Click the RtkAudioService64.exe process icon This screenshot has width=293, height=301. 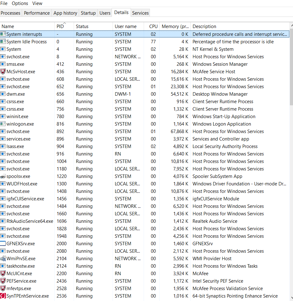[3, 221]
